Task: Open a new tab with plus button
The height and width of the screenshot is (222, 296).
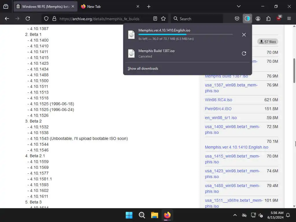Action: (149, 7)
